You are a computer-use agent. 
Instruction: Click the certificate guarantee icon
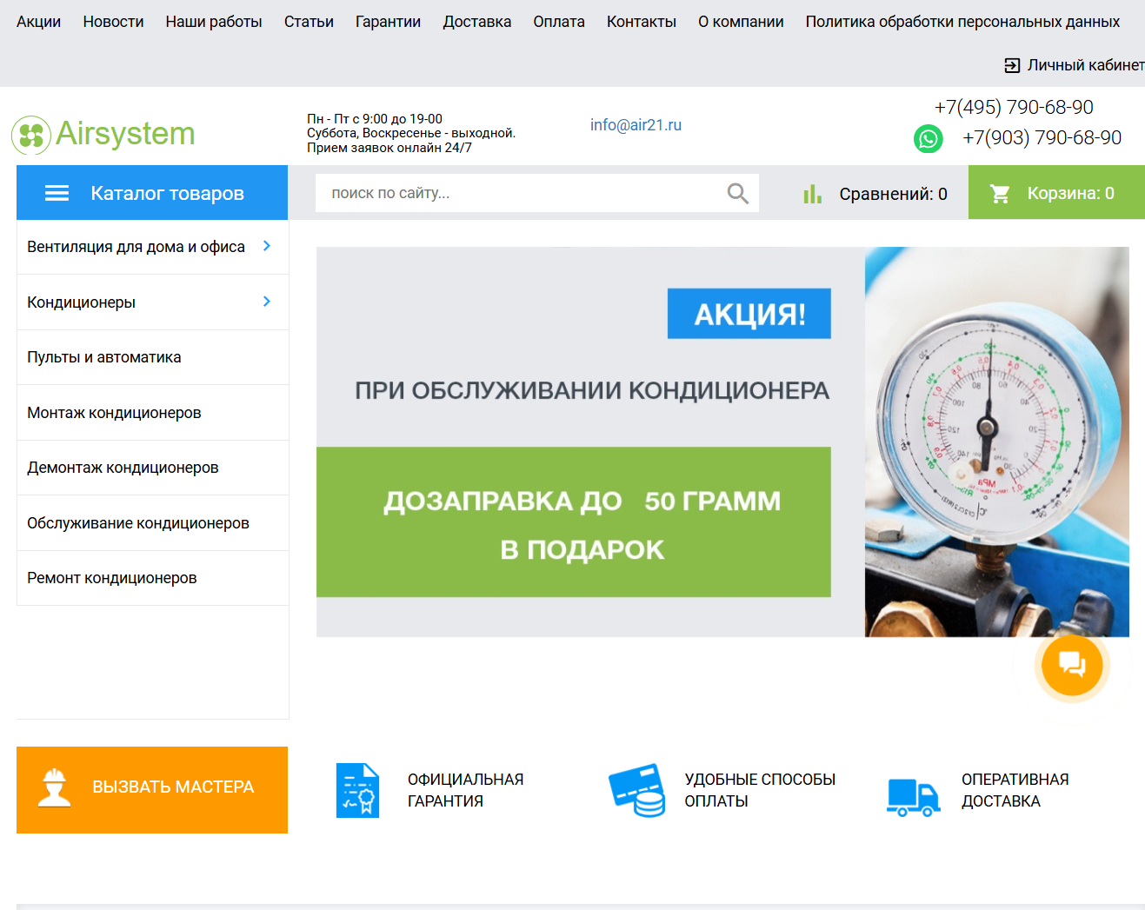[x=357, y=790]
